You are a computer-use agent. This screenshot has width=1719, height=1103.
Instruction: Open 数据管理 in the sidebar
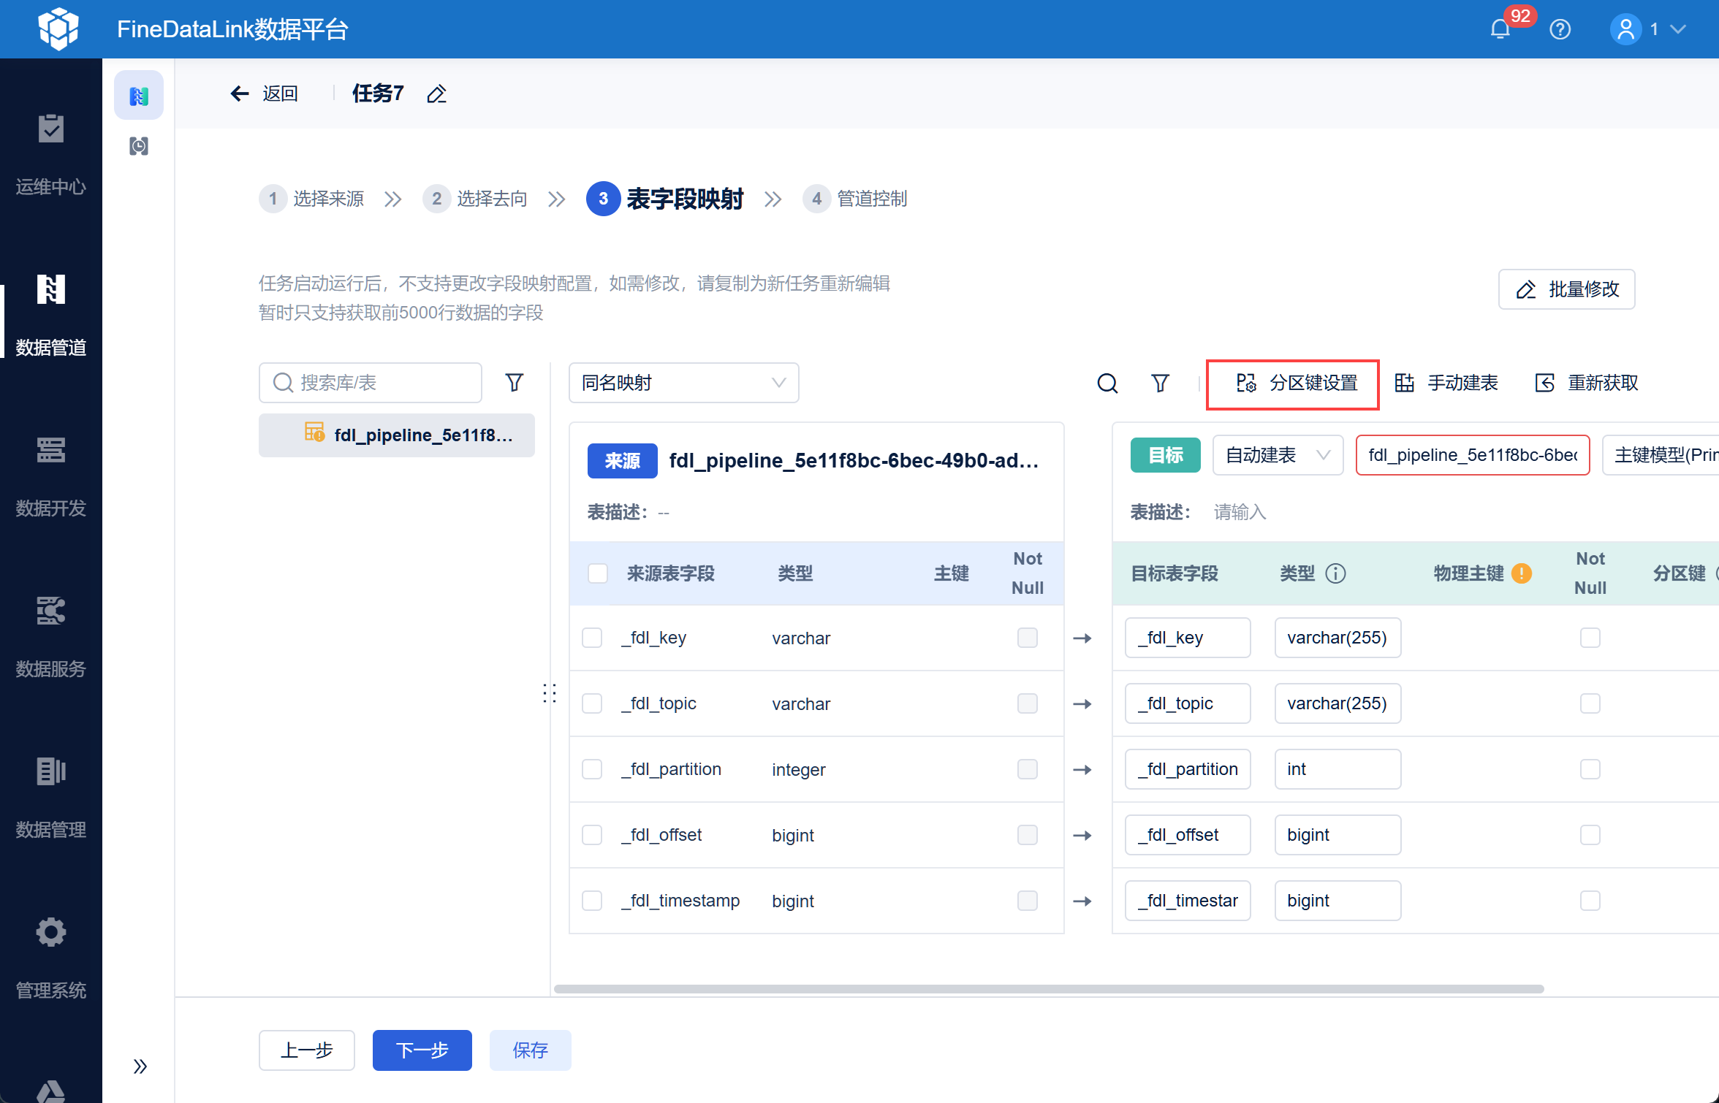tap(51, 798)
